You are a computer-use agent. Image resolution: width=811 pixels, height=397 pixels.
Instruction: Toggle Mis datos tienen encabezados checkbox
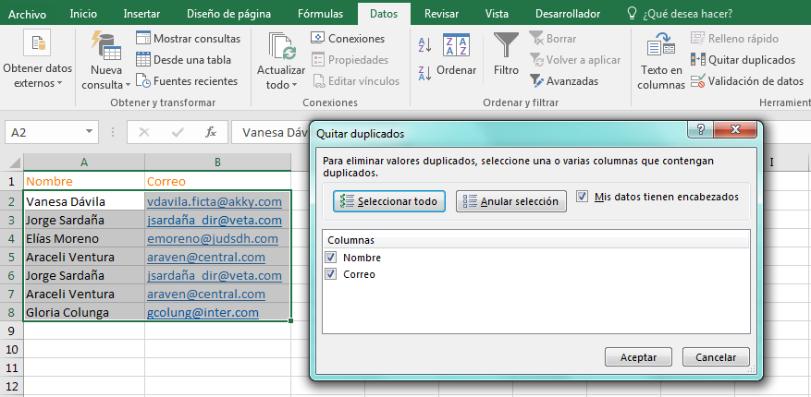click(582, 197)
